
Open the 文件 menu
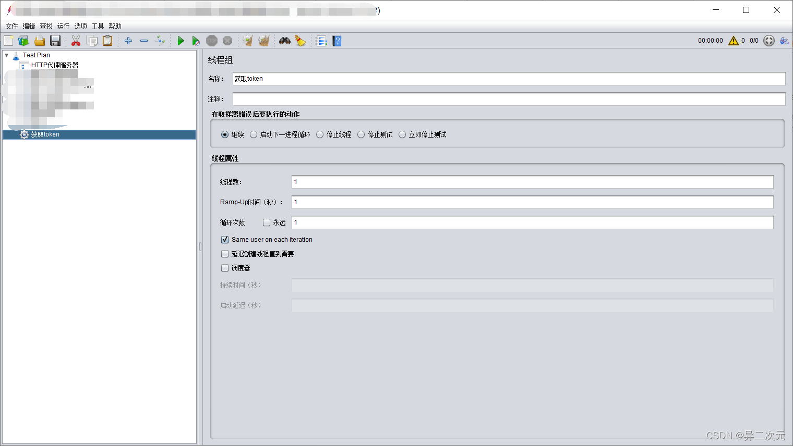11,26
